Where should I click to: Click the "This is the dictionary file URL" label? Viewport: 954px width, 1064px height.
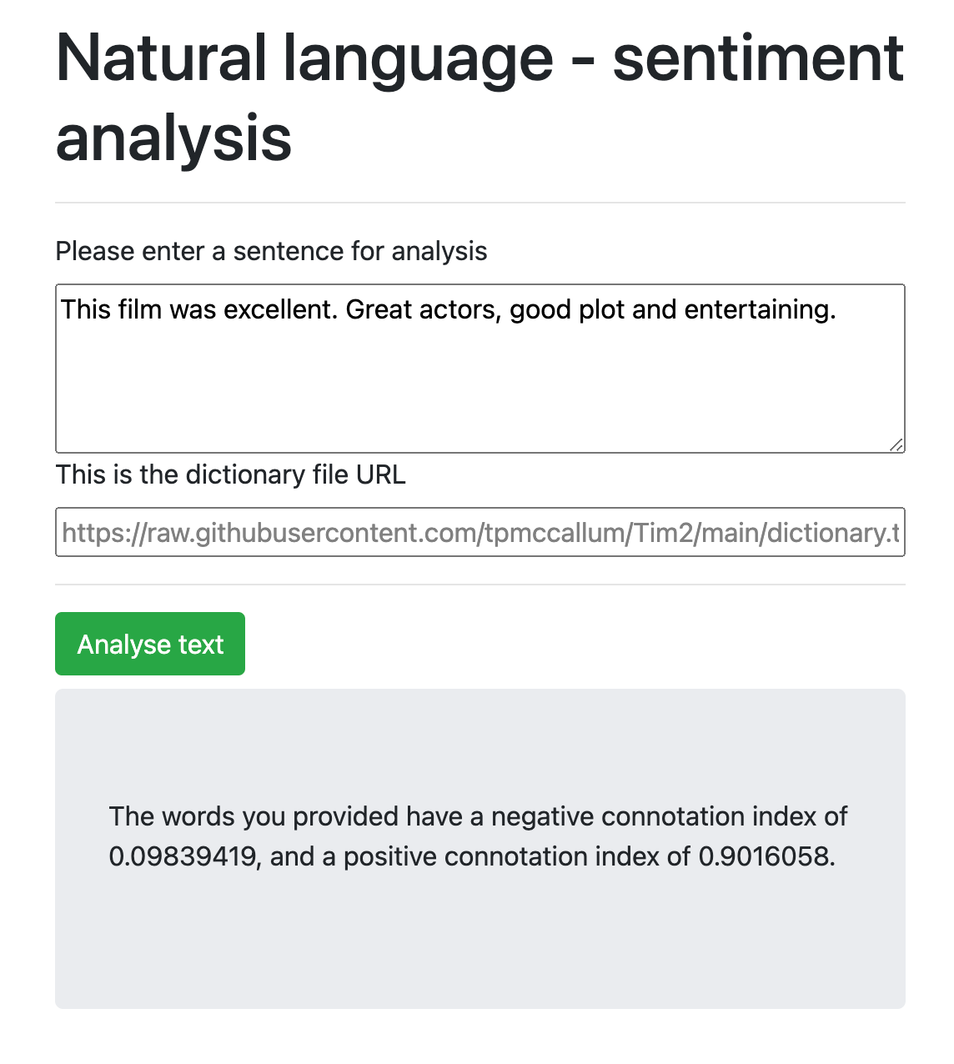pyautogui.click(x=230, y=474)
